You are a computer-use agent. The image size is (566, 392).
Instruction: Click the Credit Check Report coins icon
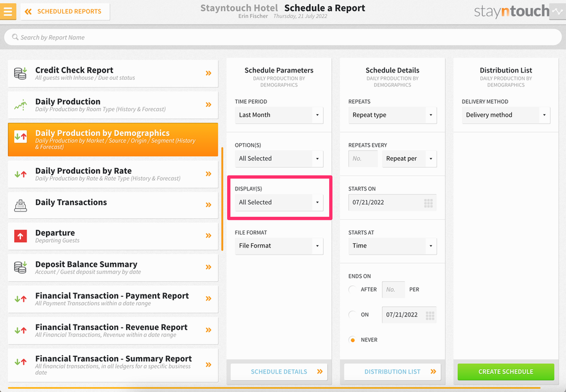(x=20, y=73)
